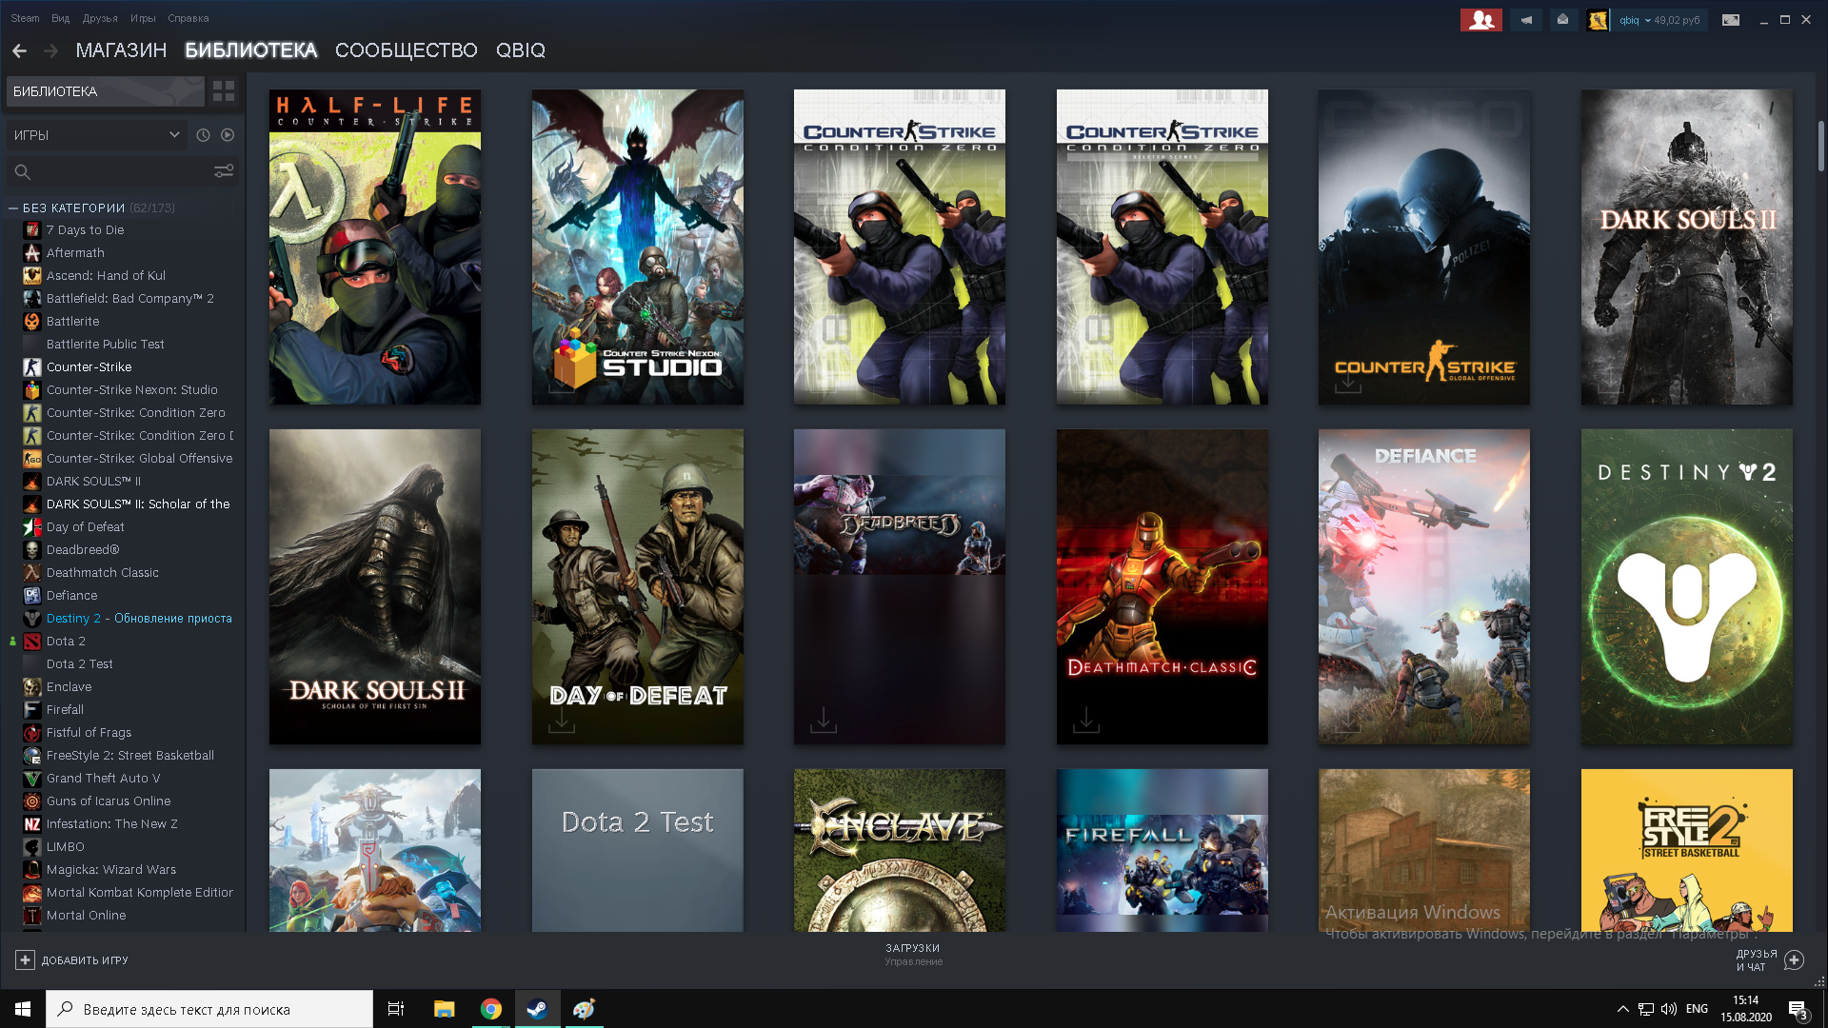The width and height of the screenshot is (1828, 1028).
Task: Open Deadbreed cover thumbnail
Action: pyautogui.click(x=900, y=586)
